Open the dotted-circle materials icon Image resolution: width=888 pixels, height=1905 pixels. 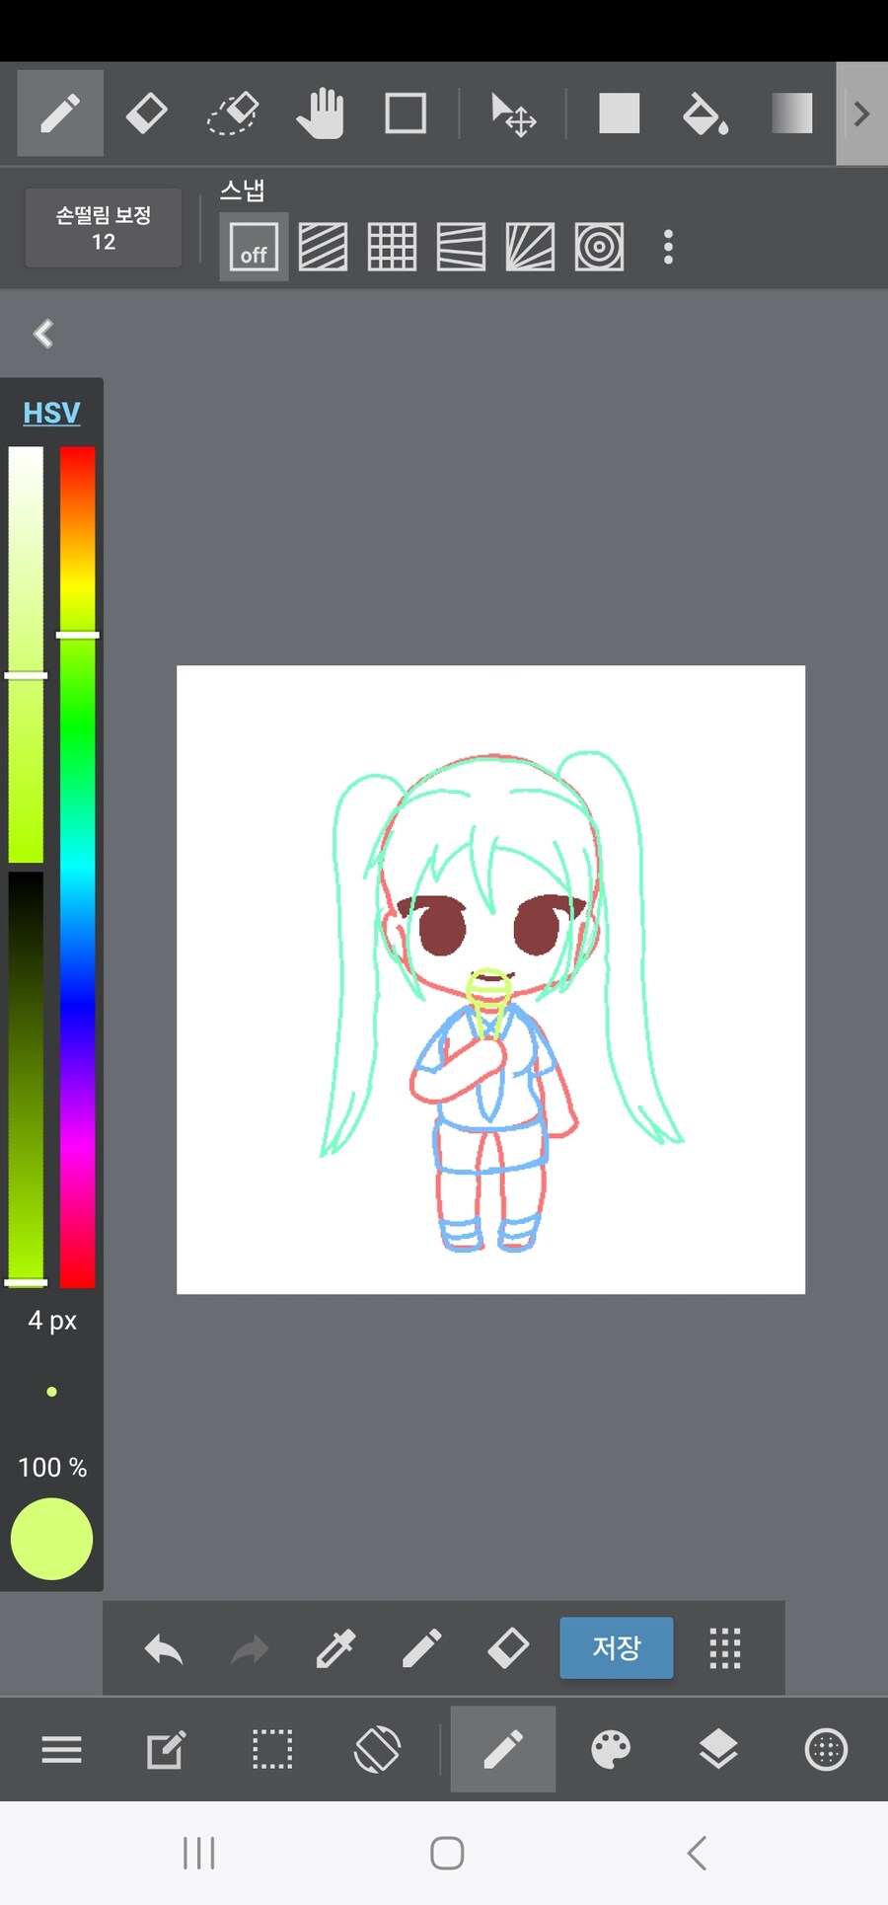click(x=826, y=1749)
